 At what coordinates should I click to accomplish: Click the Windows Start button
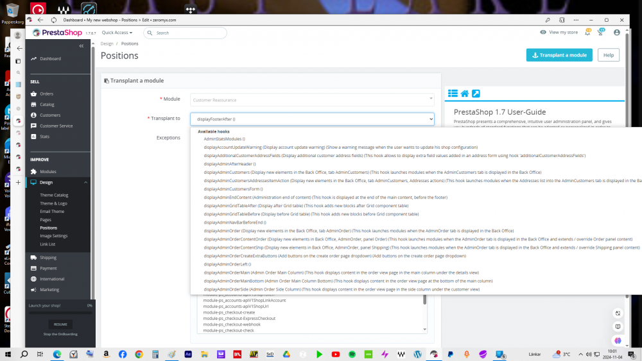point(8,354)
